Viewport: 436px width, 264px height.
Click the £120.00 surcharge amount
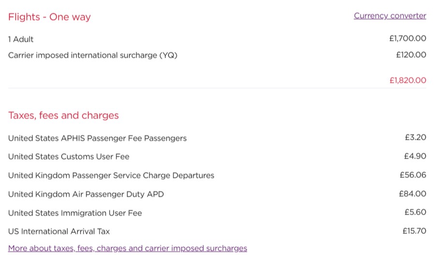411,55
